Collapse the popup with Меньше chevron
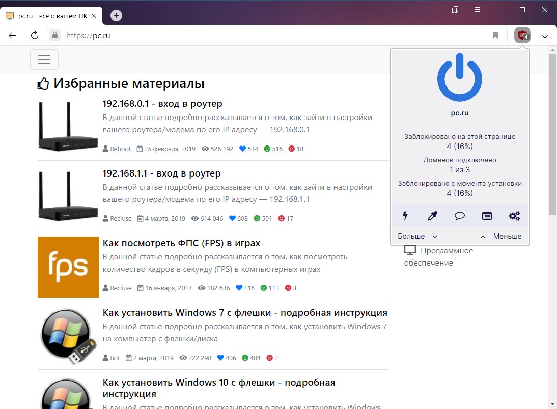This screenshot has width=557, height=409. pos(501,236)
